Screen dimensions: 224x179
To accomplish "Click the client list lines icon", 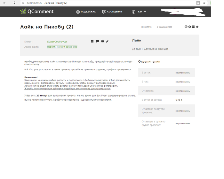I will [92, 41].
